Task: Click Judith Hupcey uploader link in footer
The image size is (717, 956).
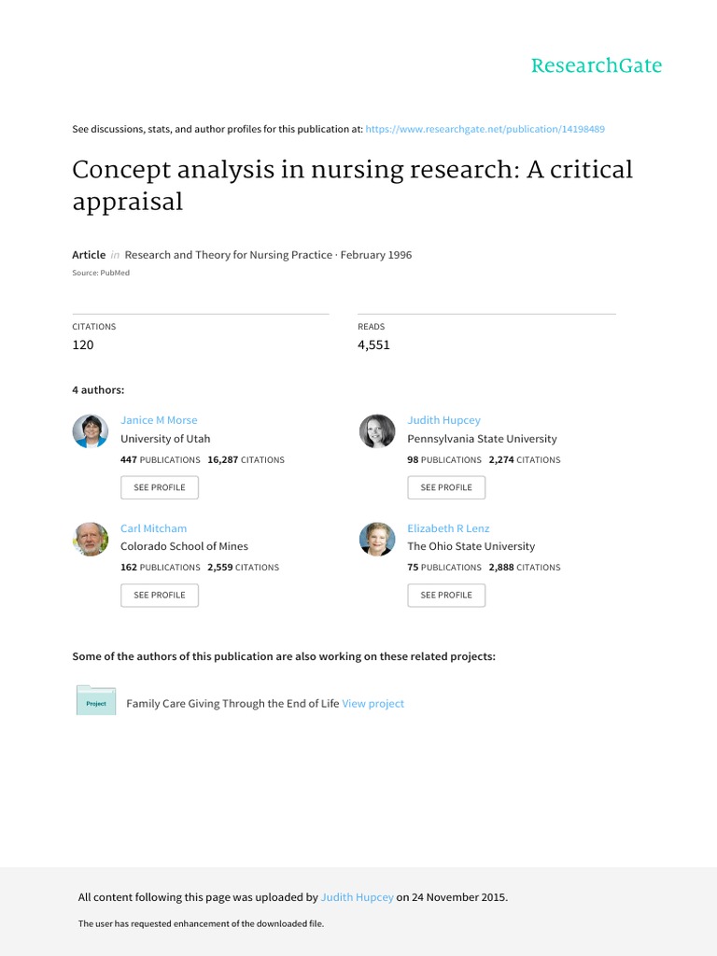Action: click(x=357, y=897)
